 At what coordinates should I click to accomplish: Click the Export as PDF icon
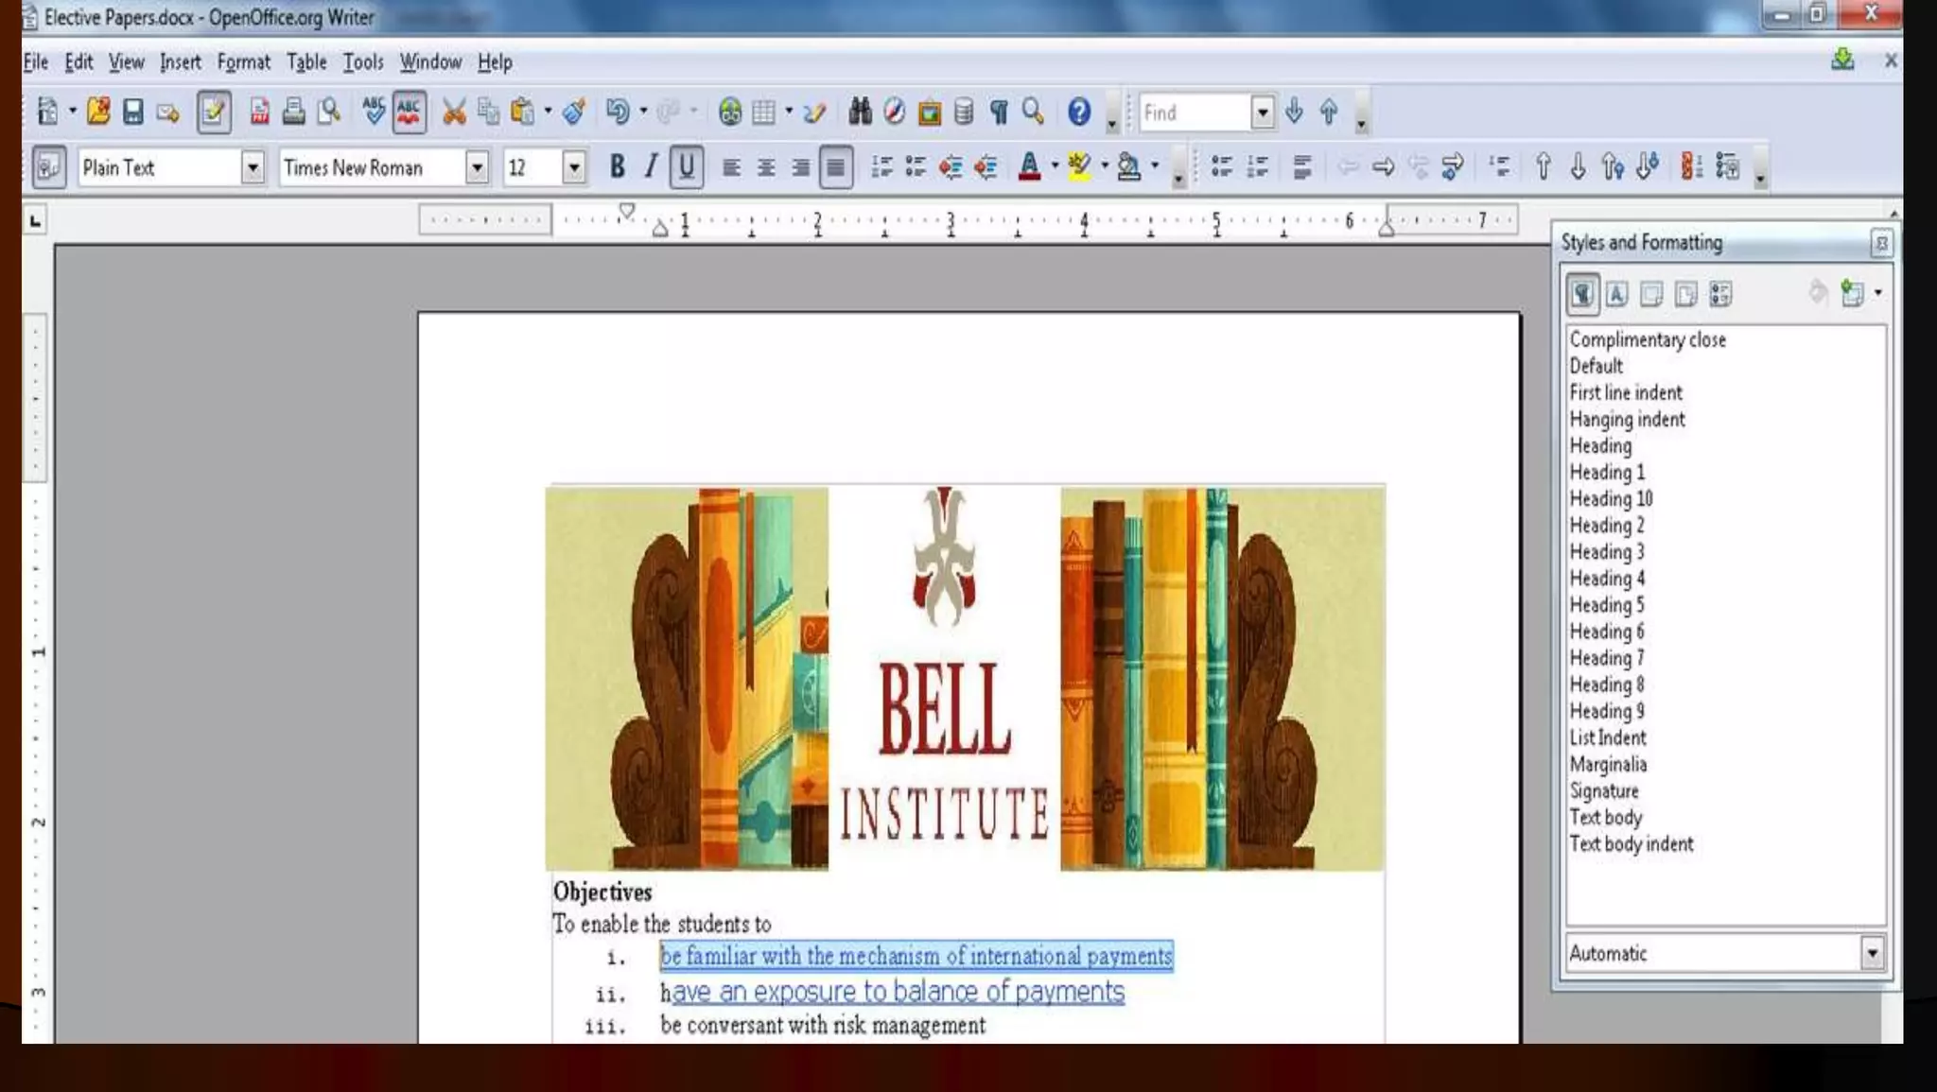259,113
